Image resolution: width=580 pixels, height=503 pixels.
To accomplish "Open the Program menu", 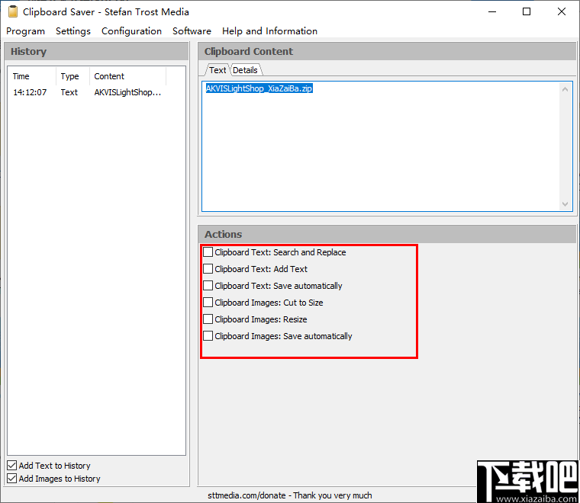I will tap(25, 31).
